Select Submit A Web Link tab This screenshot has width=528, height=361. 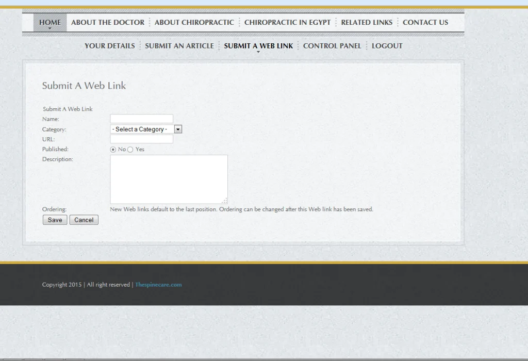[x=259, y=46]
